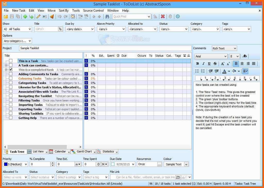Image resolution: width=264 pixels, height=188 pixels.
Task: Open the text colour 'A' picker arrow
Action: [229, 71]
